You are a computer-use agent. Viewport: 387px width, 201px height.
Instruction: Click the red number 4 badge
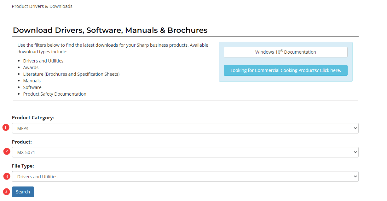pyautogui.click(x=6, y=192)
